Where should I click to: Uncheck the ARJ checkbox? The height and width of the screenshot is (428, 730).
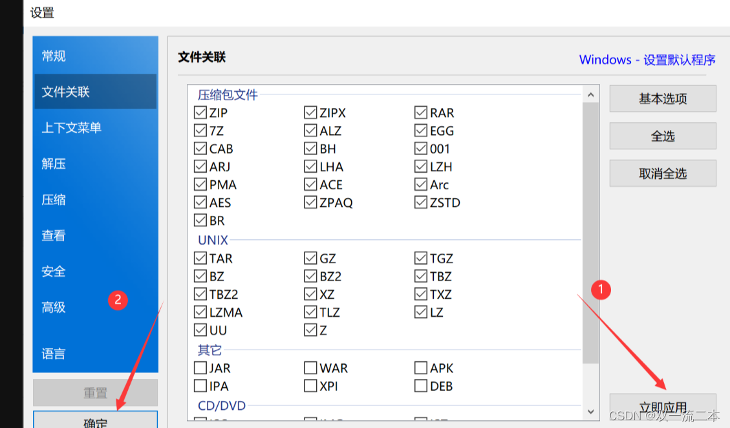200,166
